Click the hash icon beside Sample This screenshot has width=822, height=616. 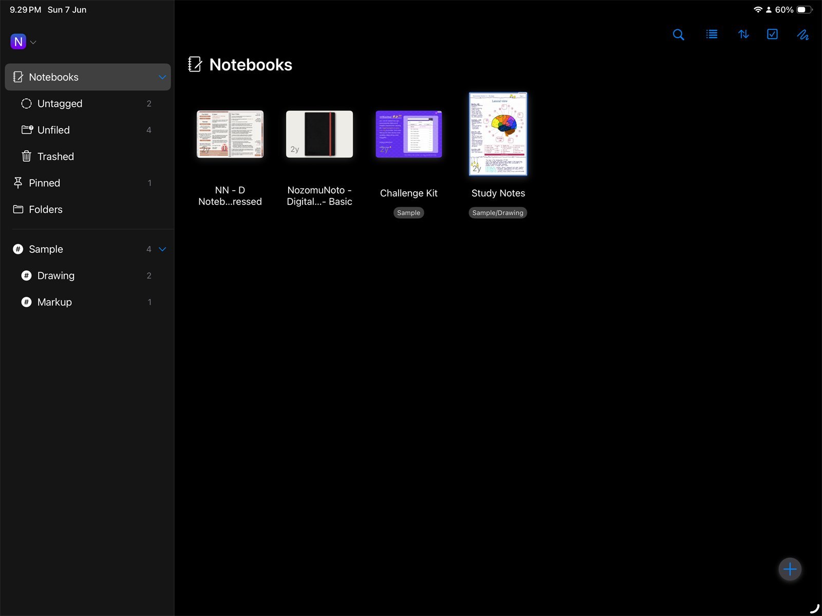(x=18, y=249)
